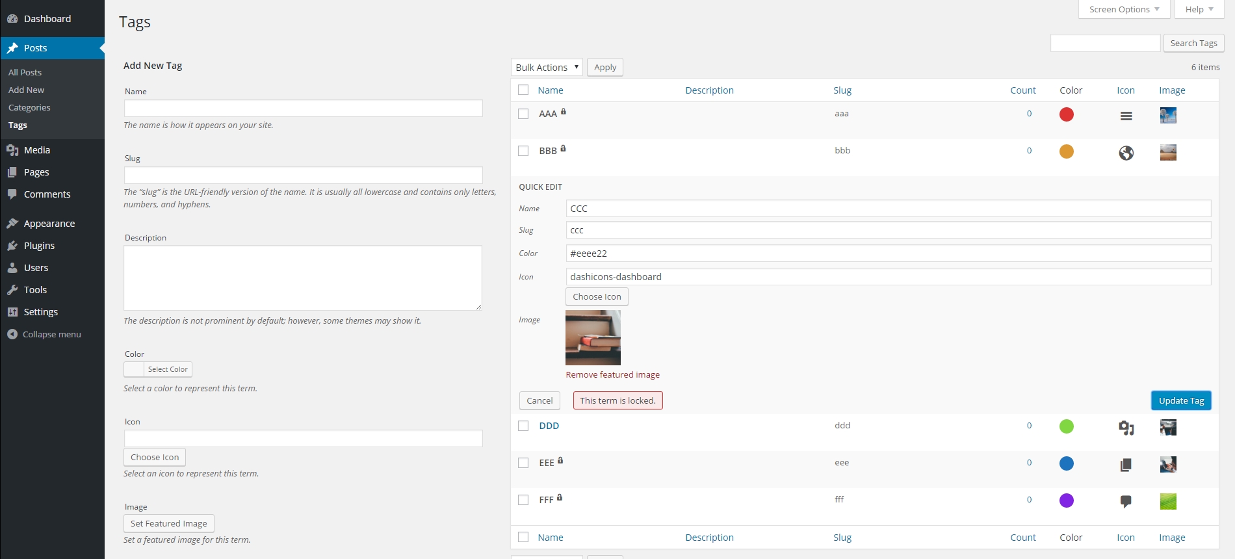
Task: Click the lock icon beside AAA
Action: tap(564, 112)
